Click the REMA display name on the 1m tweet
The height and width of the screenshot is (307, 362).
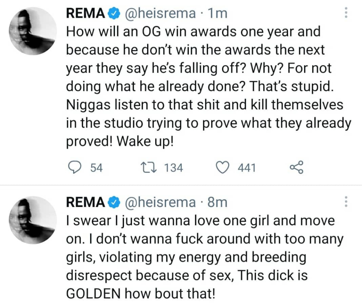pos(86,14)
